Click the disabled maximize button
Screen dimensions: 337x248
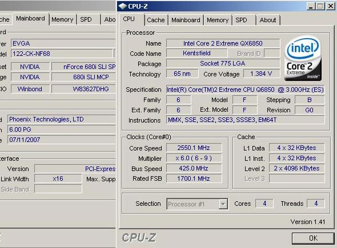320,6
